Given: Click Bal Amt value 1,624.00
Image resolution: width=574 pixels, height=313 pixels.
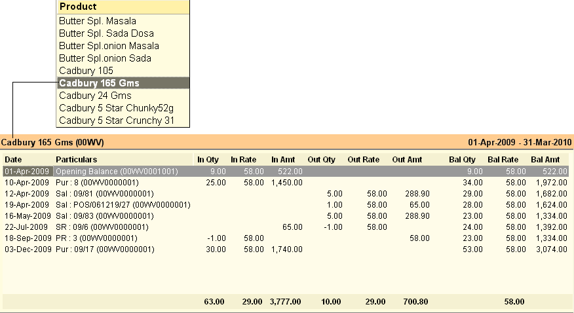Looking at the screenshot, I should (551, 205).
